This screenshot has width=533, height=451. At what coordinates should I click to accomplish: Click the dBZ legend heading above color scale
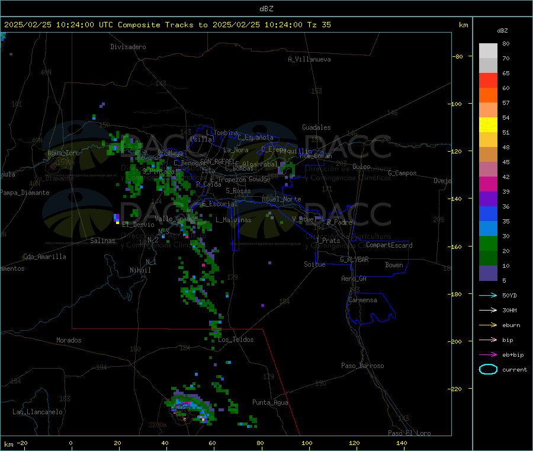[502, 31]
